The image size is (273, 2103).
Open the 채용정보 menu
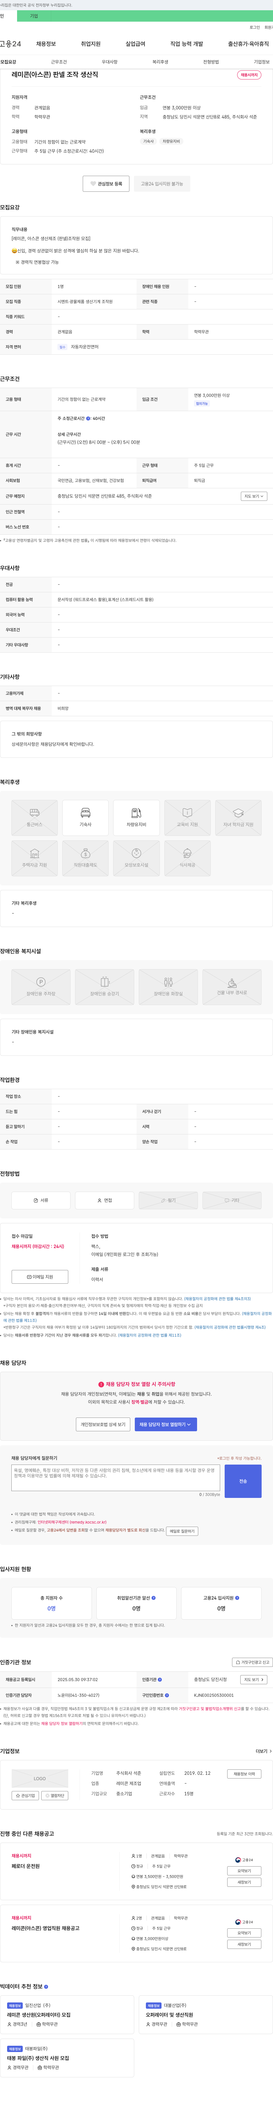(x=45, y=44)
